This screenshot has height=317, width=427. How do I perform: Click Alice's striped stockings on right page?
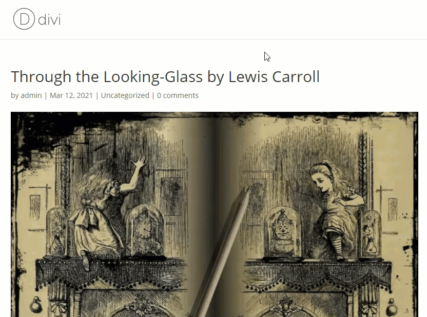[x=336, y=244]
